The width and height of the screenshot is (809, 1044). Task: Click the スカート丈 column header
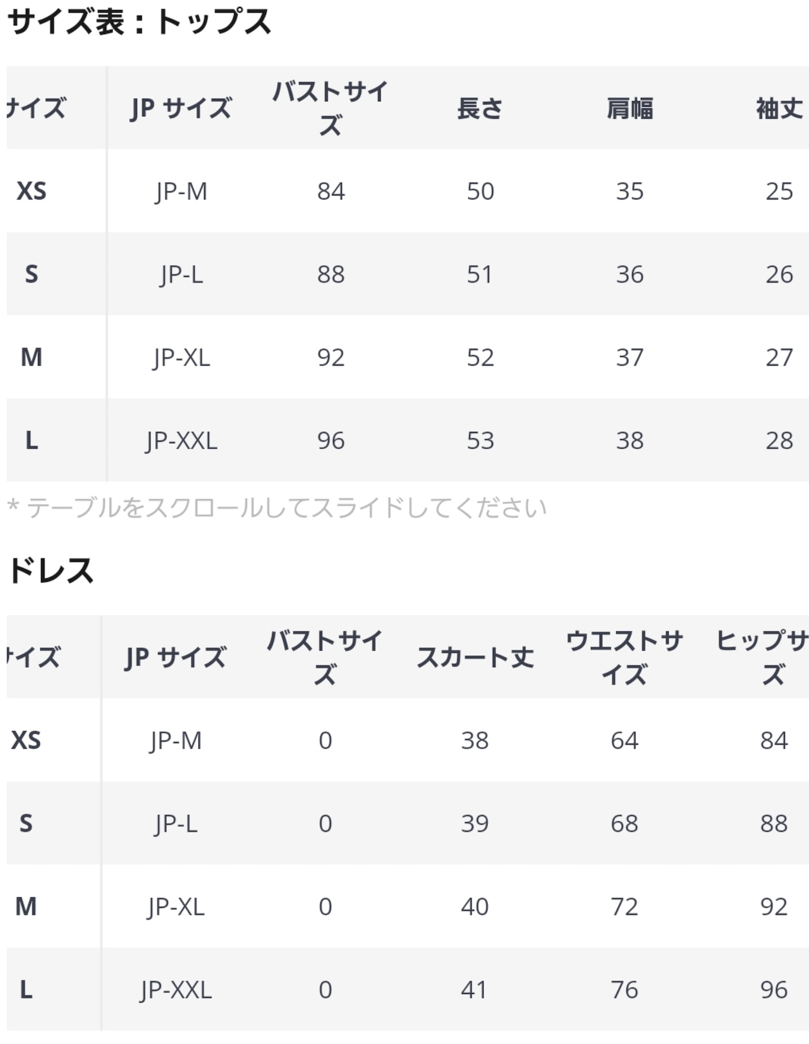click(x=475, y=658)
